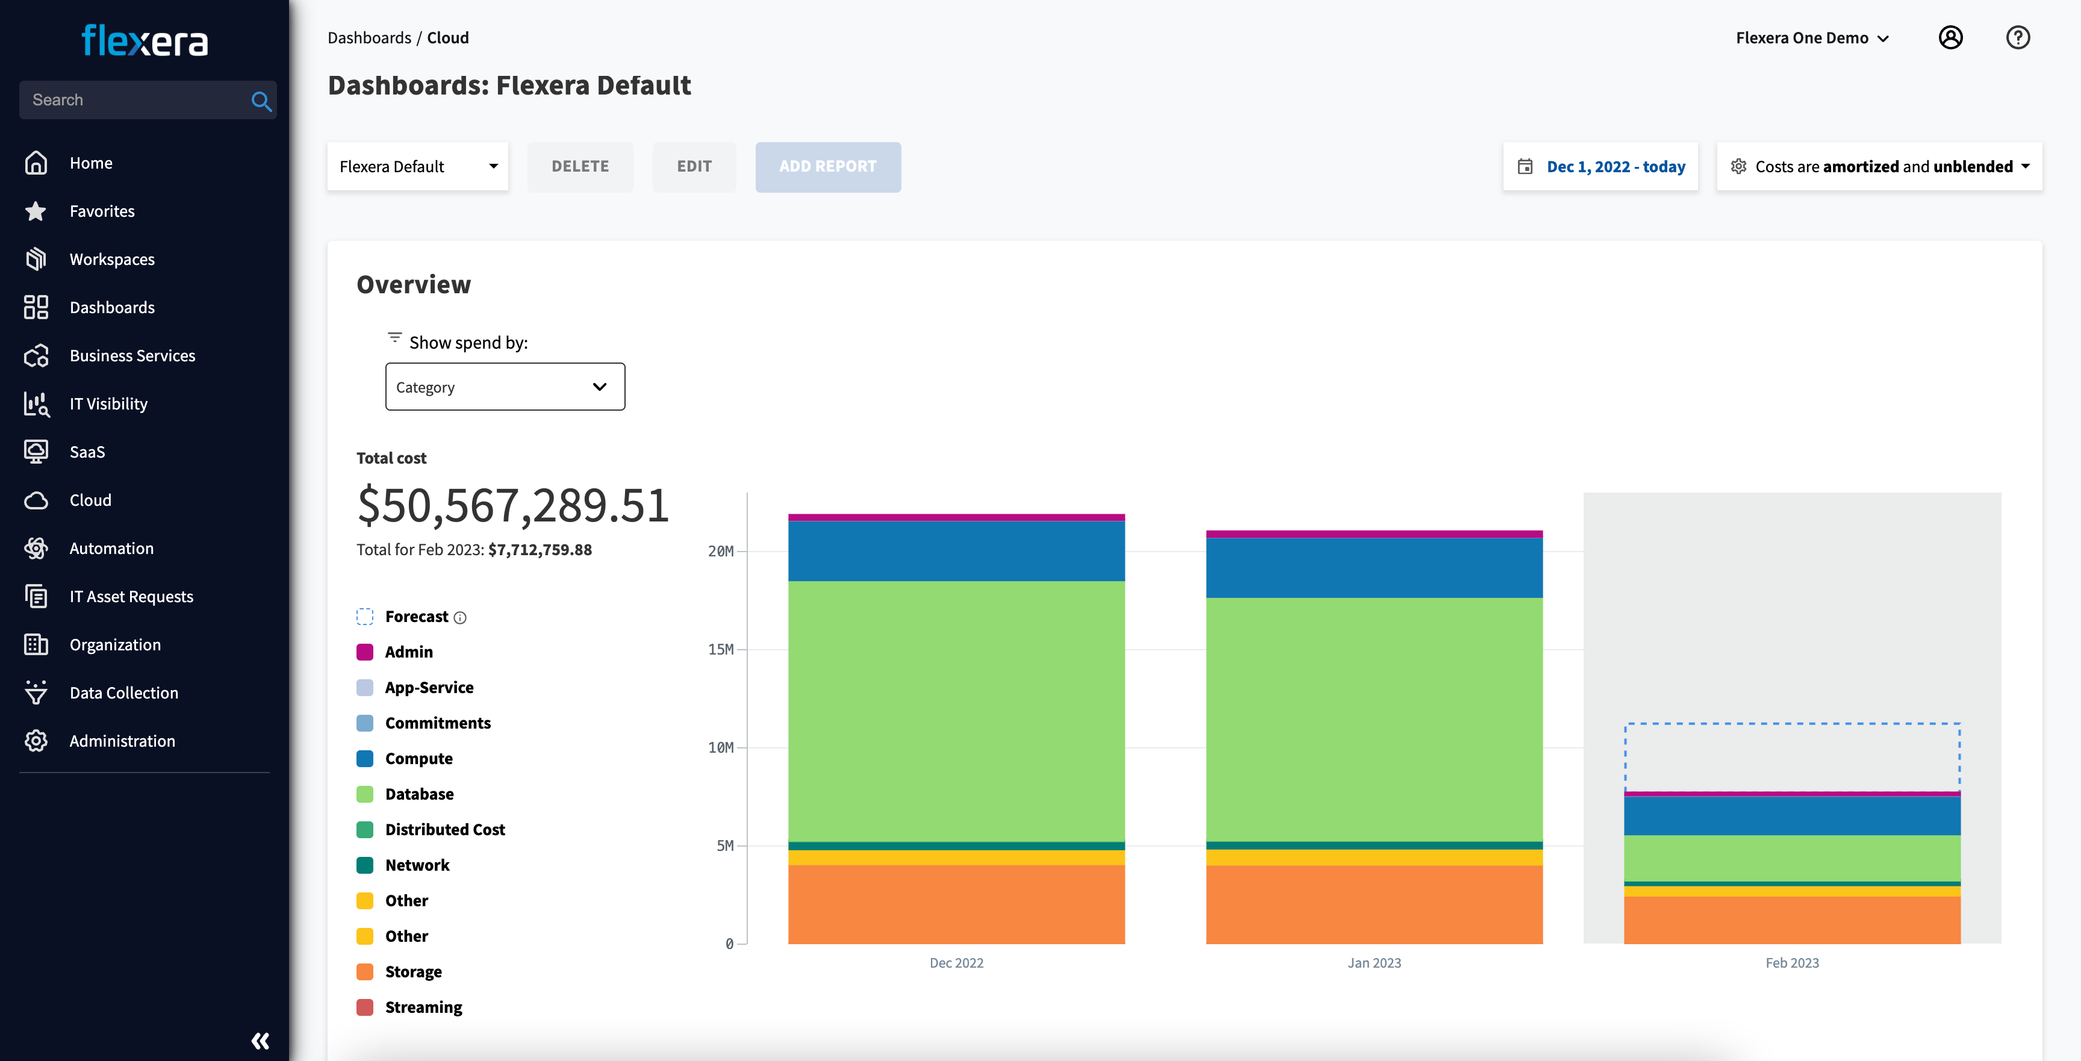Open the Cloud menu item
Screen dimensions: 2081x1061
tap(90, 500)
